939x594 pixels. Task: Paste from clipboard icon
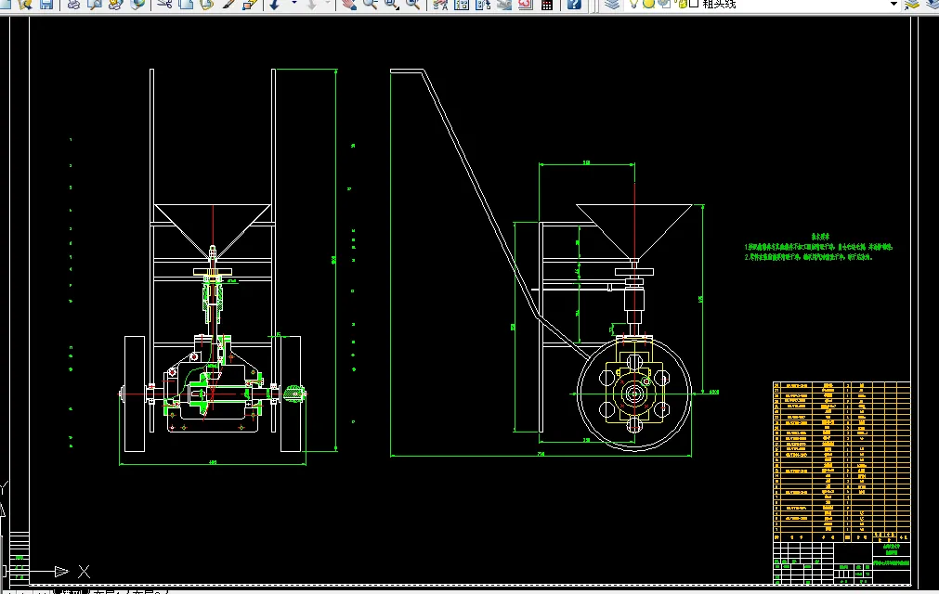click(x=206, y=4)
